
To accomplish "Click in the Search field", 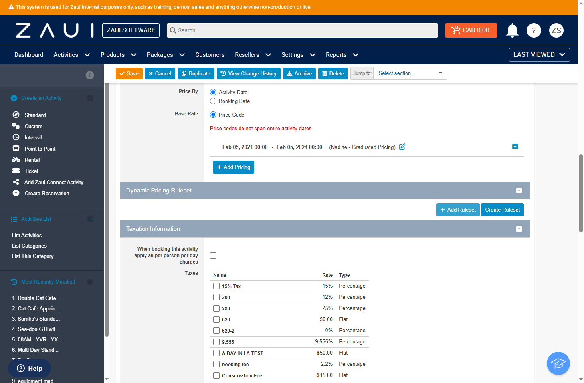I will pos(302,30).
